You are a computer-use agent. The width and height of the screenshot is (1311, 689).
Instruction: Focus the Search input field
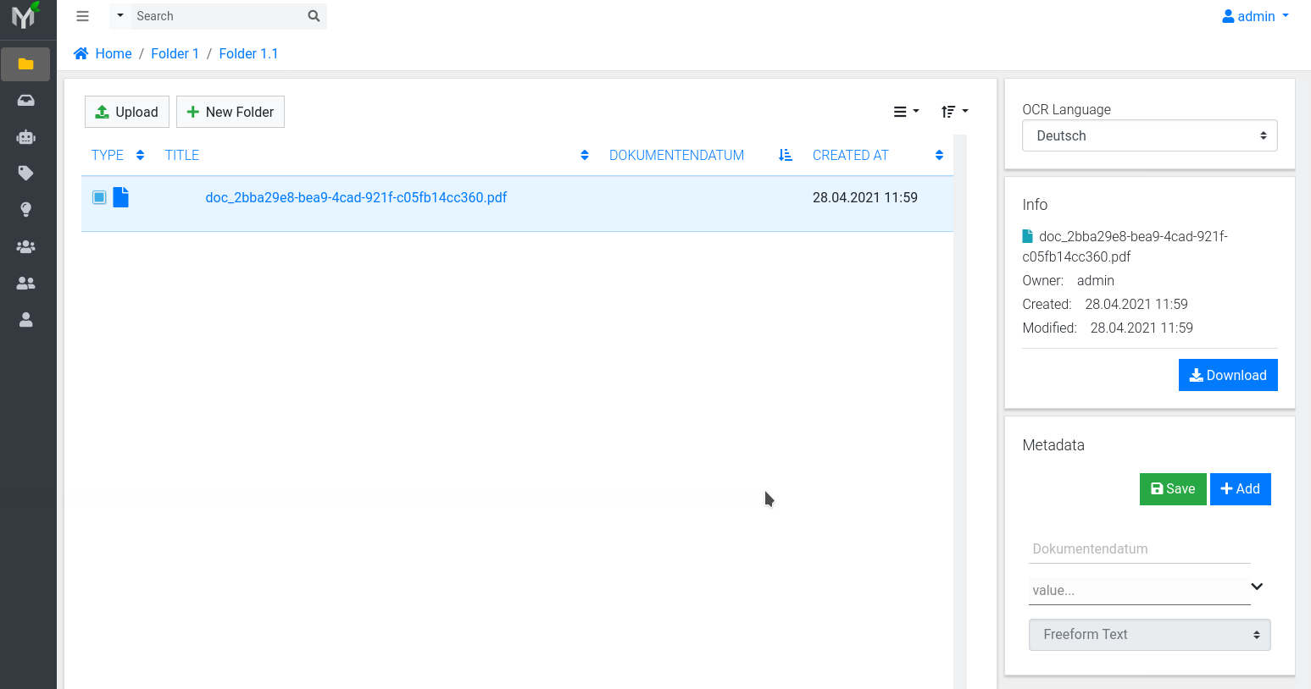pyautogui.click(x=217, y=16)
